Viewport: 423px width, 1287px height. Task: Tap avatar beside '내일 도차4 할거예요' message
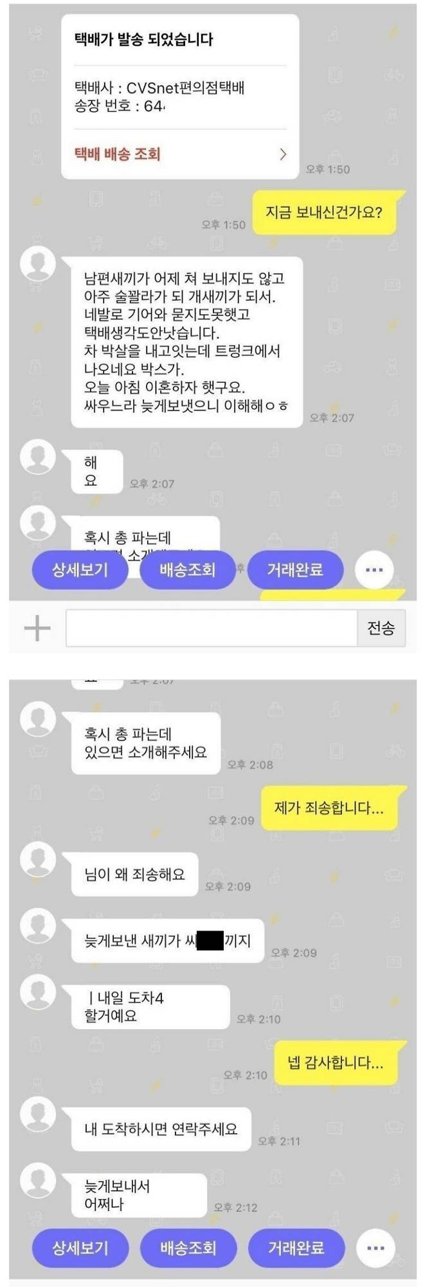tap(38, 992)
